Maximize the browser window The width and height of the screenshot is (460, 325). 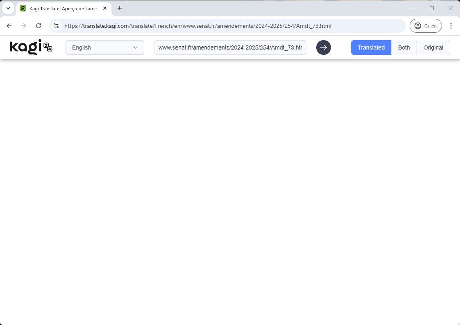pyautogui.click(x=432, y=8)
